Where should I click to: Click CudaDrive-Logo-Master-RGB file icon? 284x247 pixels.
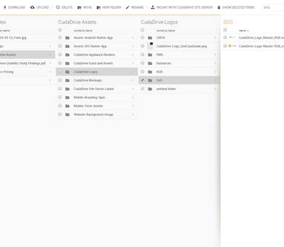[x=233, y=46]
